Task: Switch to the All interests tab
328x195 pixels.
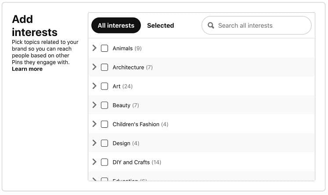Action: point(116,25)
